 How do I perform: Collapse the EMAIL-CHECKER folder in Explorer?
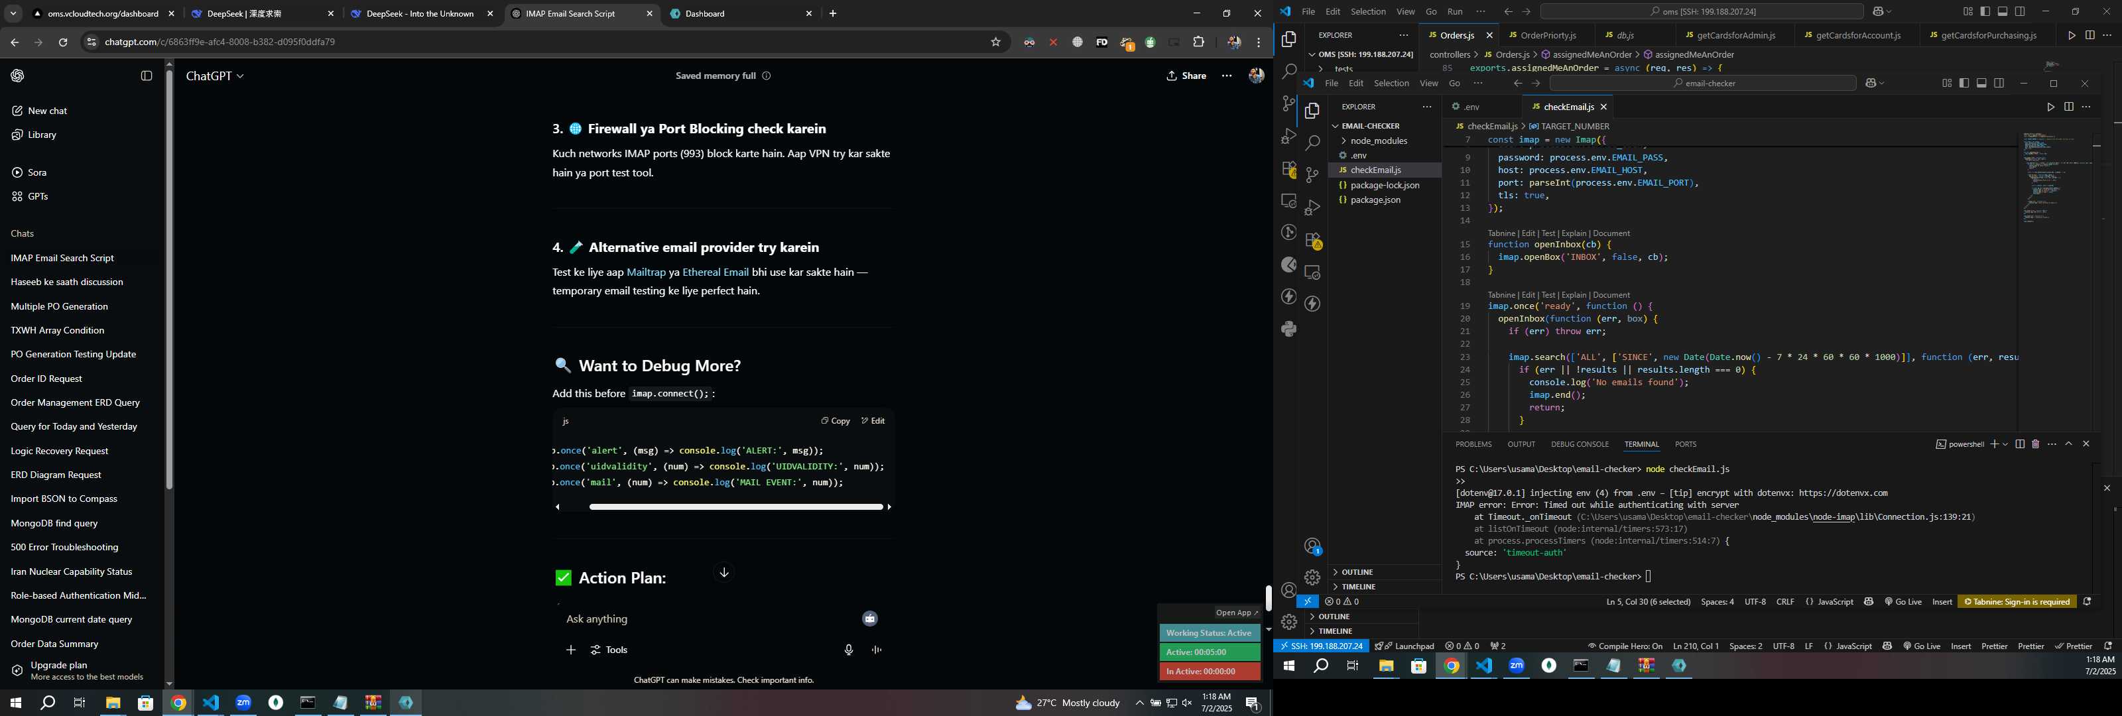(x=1371, y=126)
